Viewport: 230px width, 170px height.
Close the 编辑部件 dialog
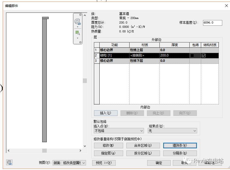tap(227, 6)
